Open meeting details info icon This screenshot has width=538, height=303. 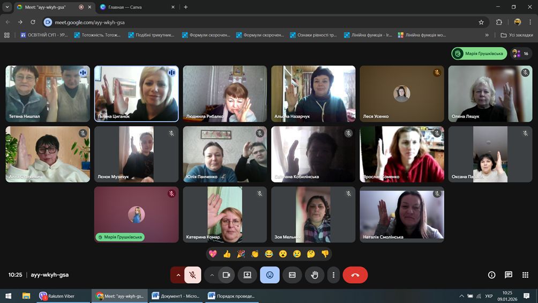coord(491,275)
